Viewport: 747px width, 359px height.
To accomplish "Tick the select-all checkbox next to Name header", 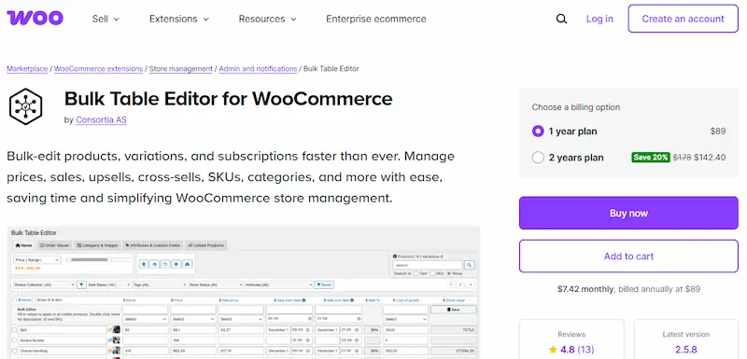I will (x=14, y=300).
